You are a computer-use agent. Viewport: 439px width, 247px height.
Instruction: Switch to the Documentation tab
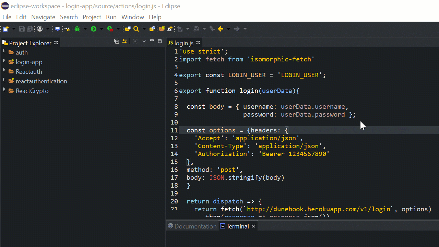(x=192, y=226)
